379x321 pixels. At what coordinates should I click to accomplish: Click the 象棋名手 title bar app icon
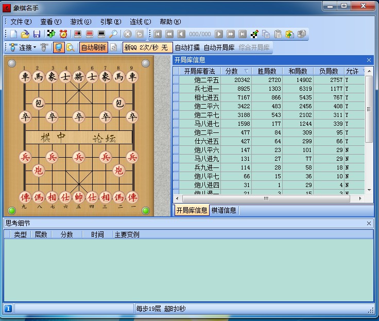pyautogui.click(x=7, y=8)
